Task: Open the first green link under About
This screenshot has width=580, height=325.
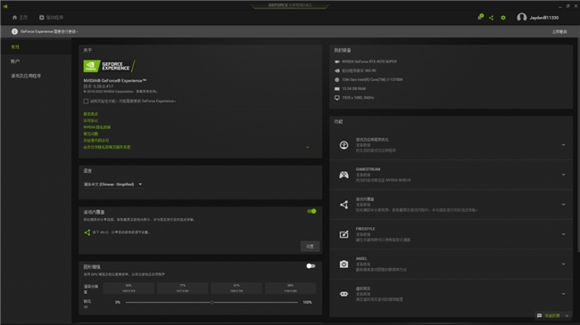Action: point(91,114)
